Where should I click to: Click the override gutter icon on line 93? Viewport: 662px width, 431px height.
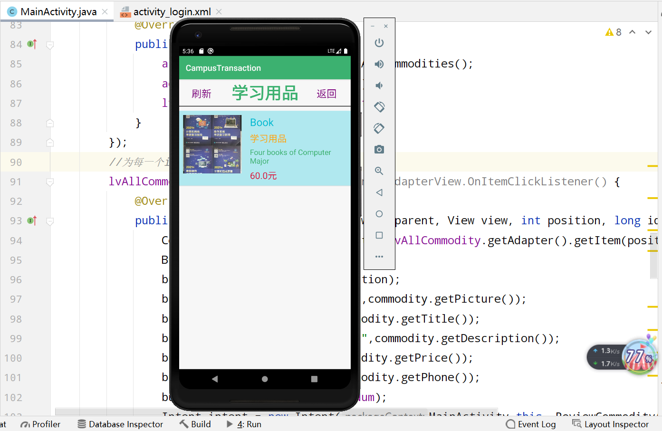pyautogui.click(x=32, y=220)
